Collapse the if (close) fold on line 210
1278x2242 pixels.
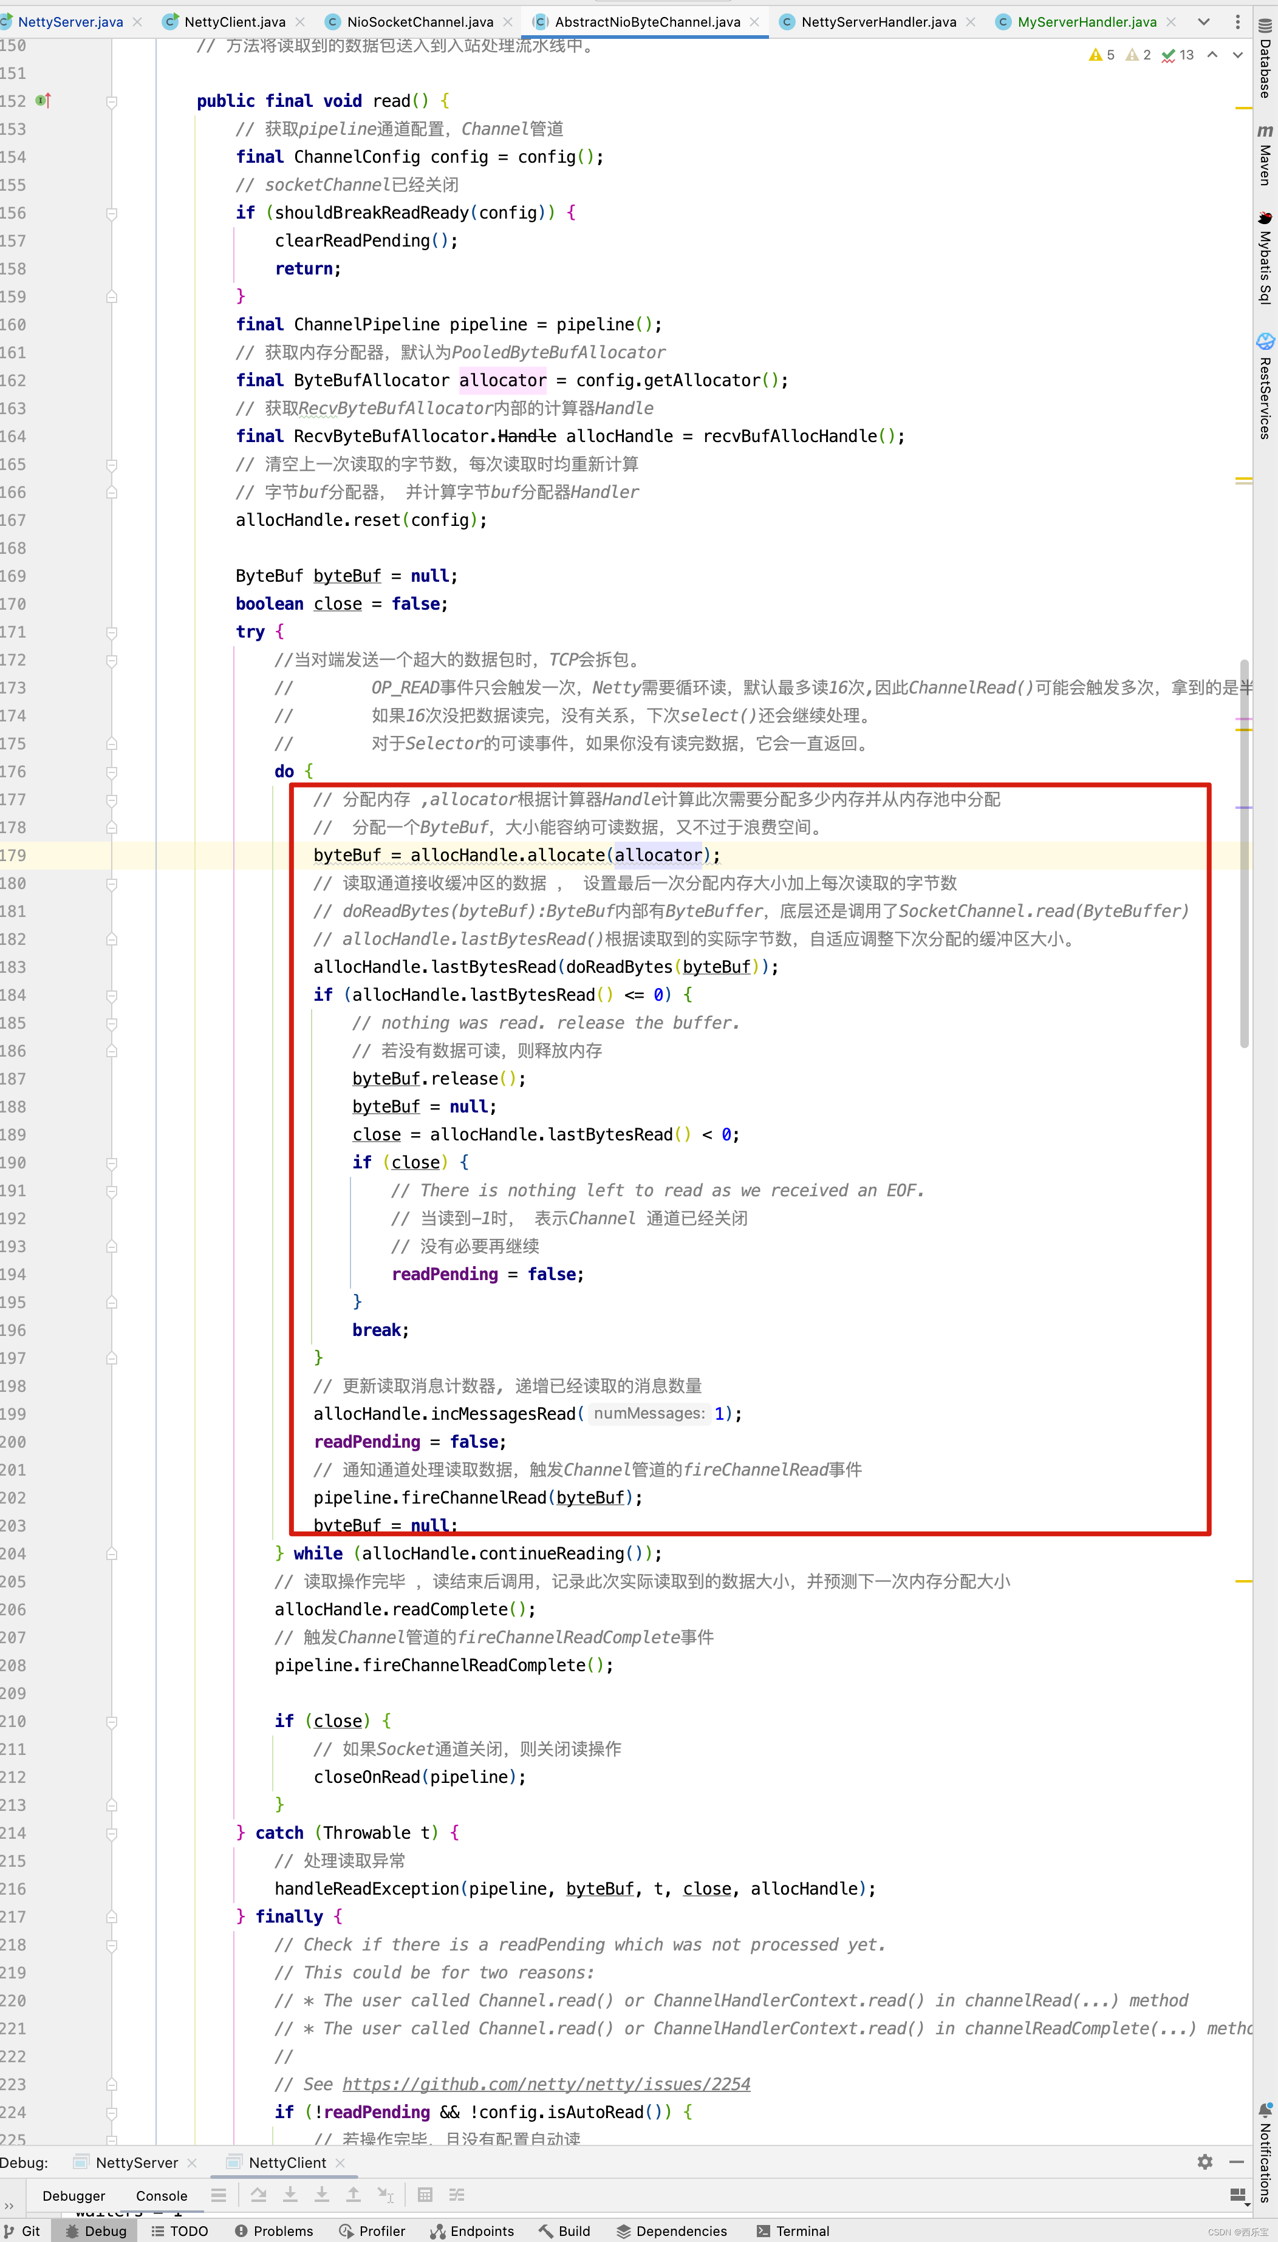pyautogui.click(x=112, y=1722)
